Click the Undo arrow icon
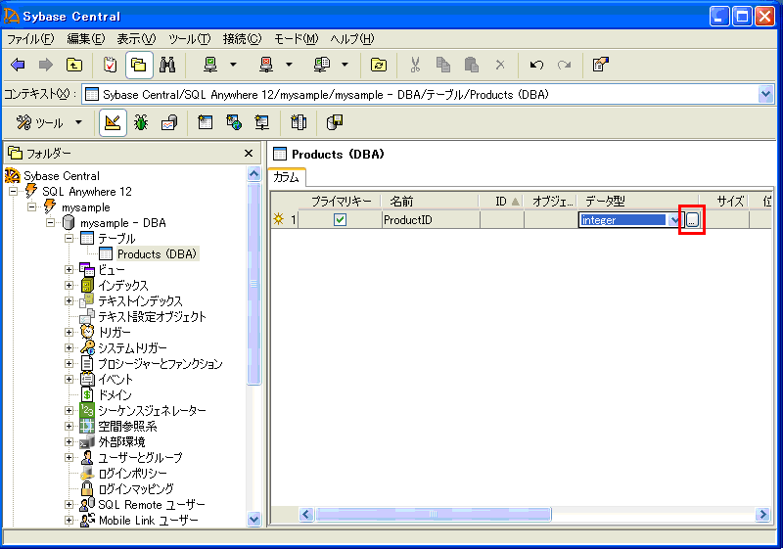This screenshot has height=549, width=783. [x=535, y=65]
